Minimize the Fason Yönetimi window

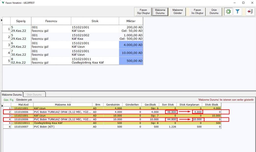234,3
